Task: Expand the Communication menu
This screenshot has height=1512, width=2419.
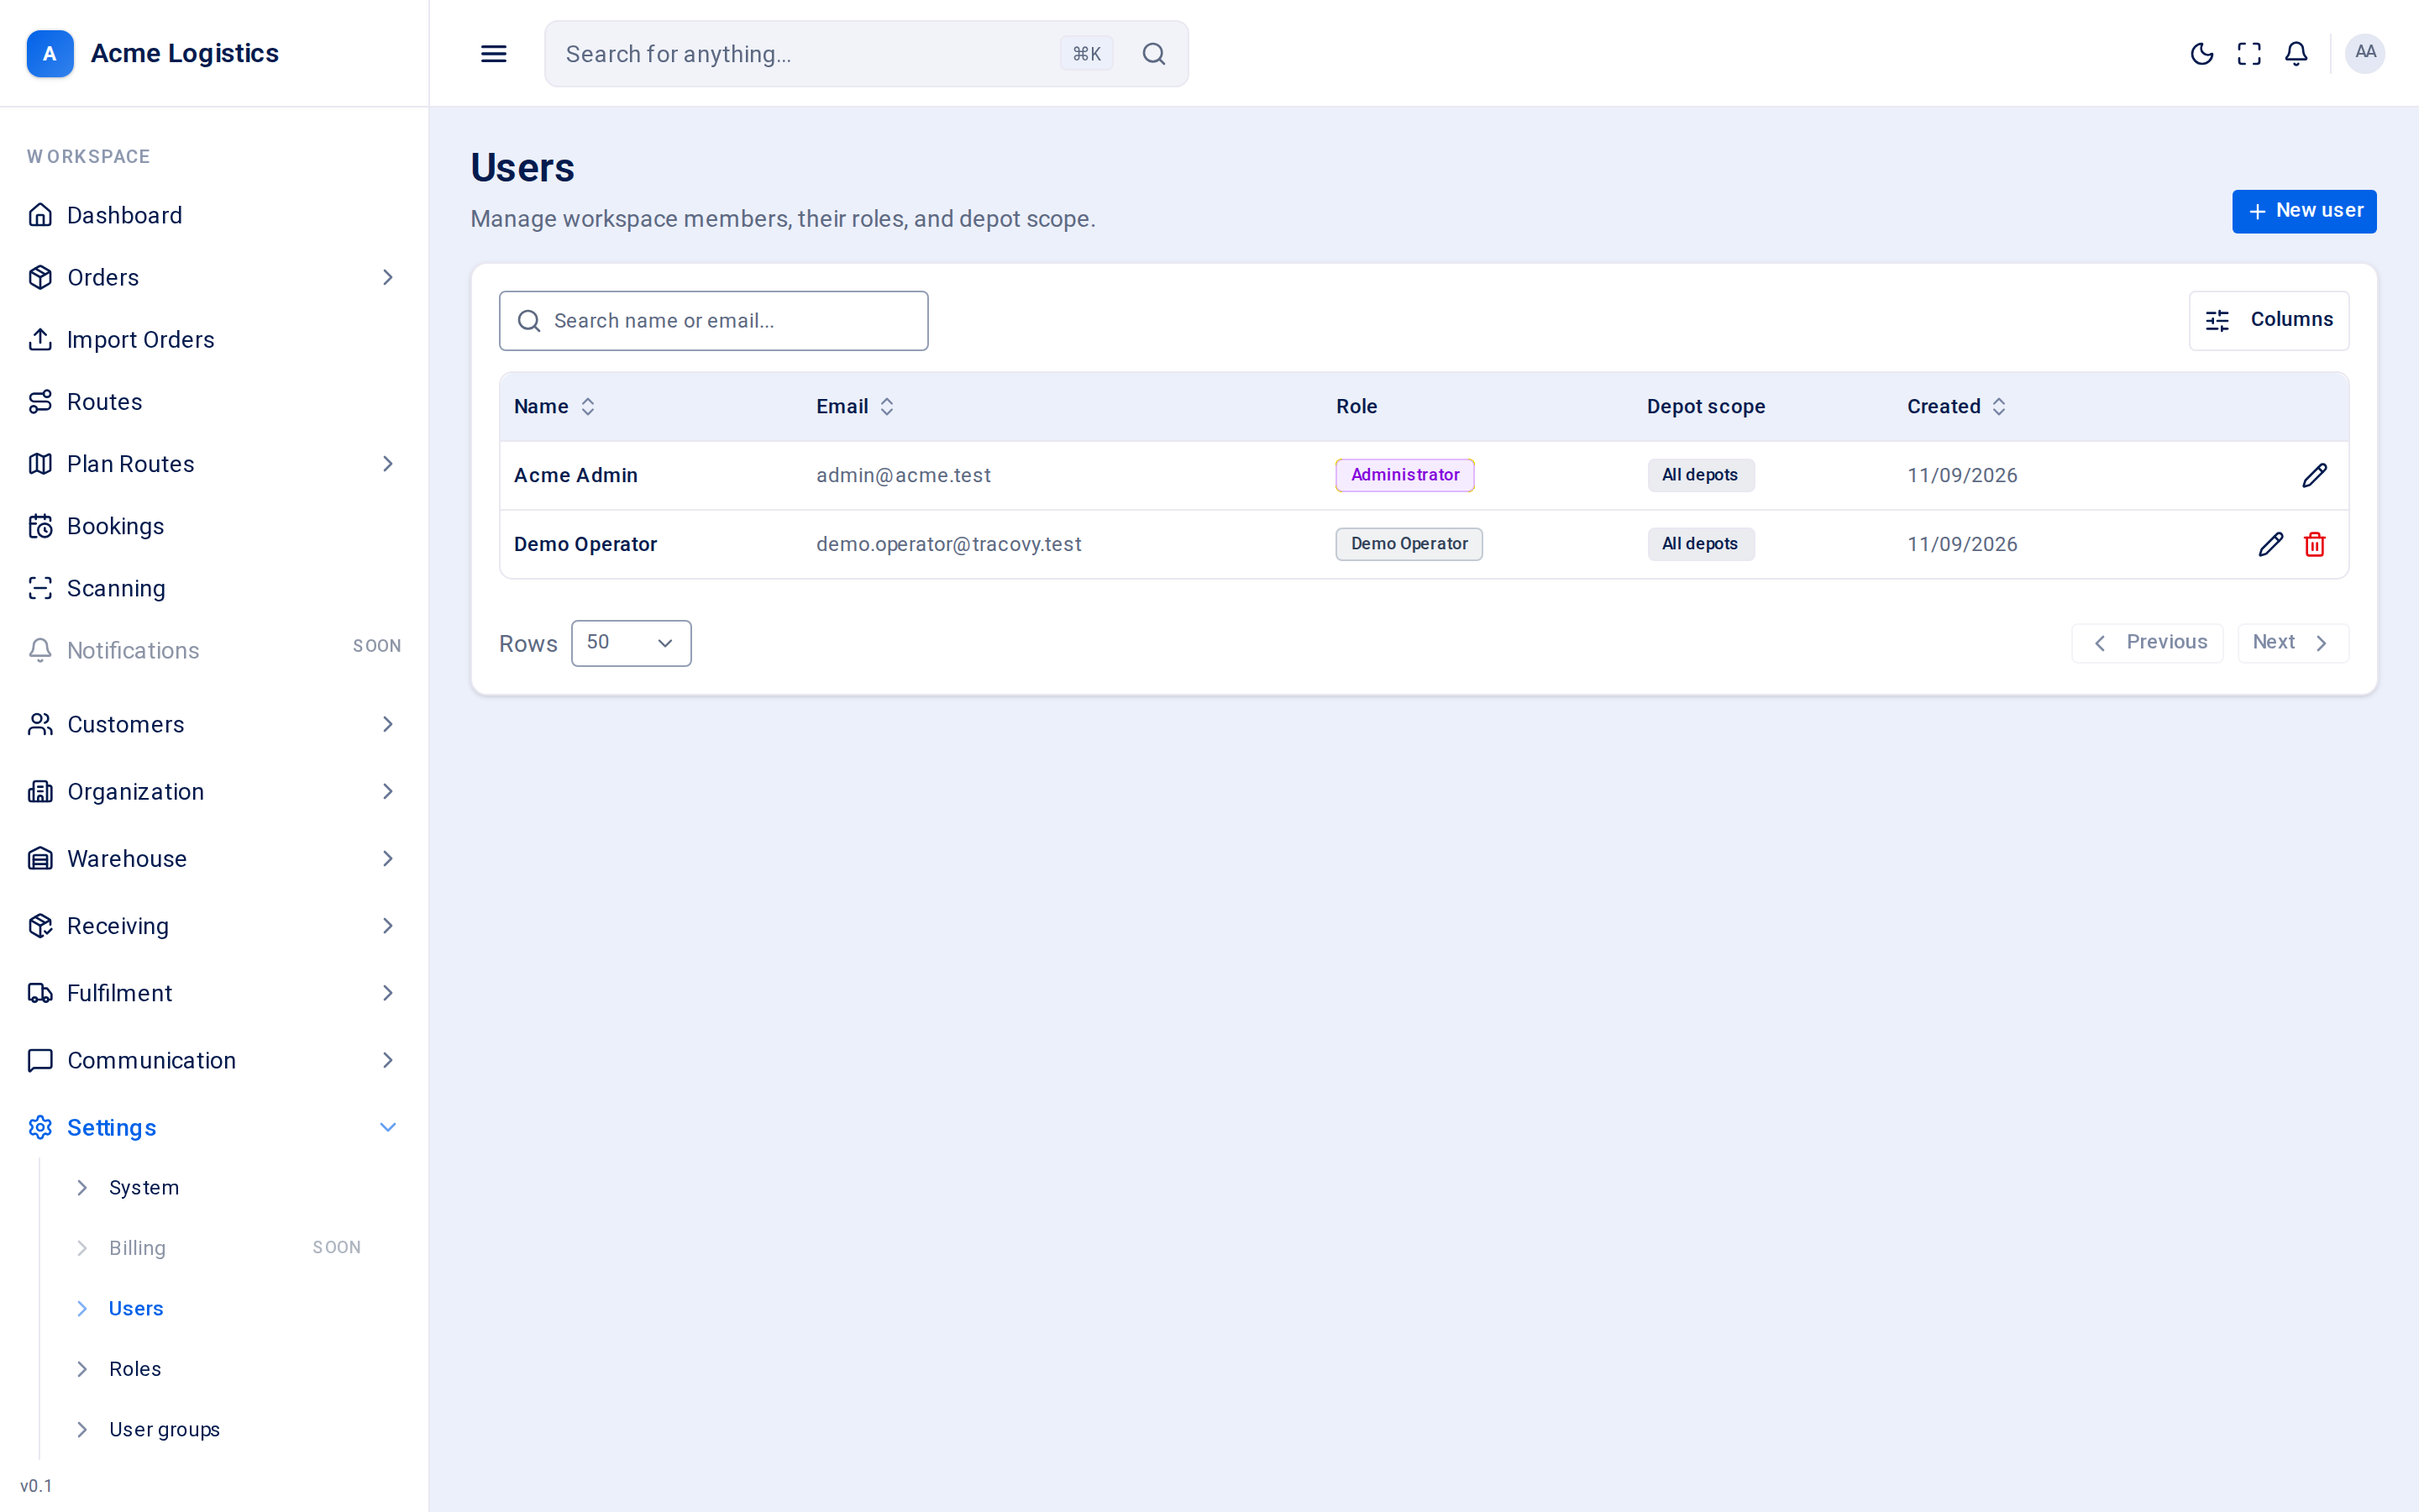Action: [x=214, y=1060]
